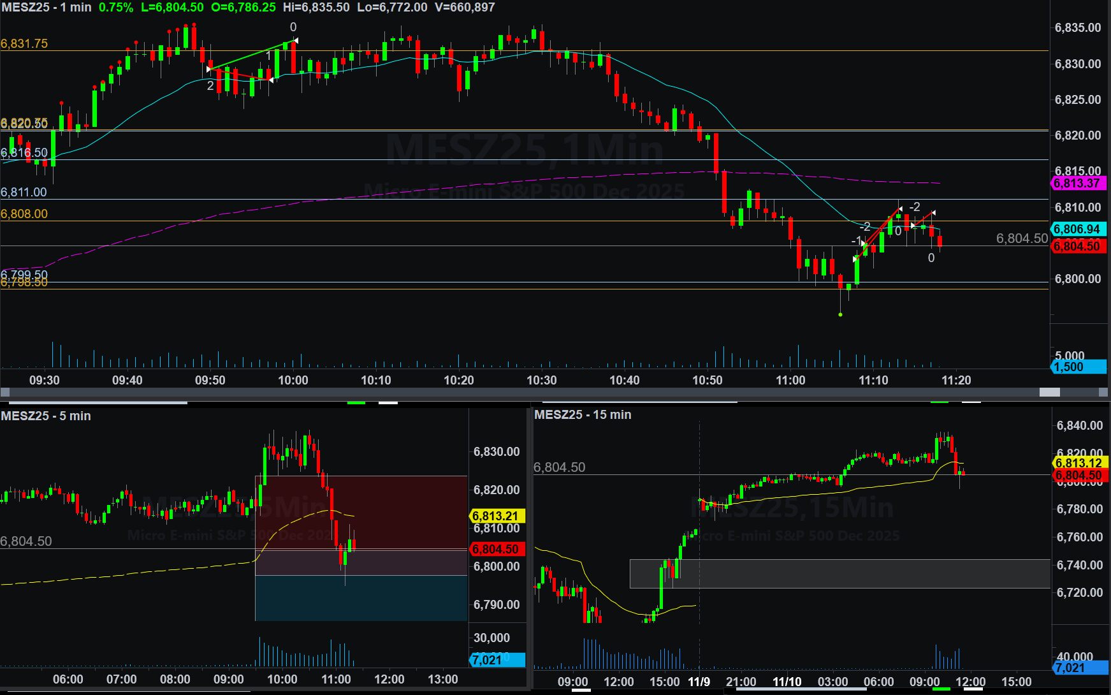Select the MESZ25 - 5 min chart title
The width and height of the screenshot is (1111, 695).
coord(46,416)
